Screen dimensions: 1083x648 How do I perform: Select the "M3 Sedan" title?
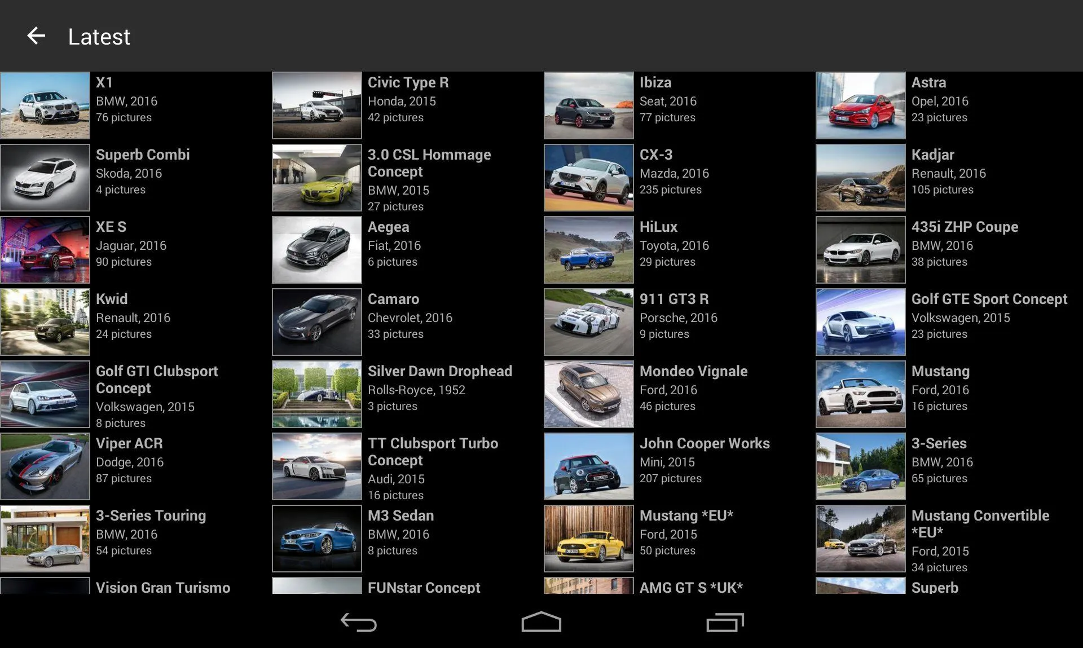[401, 515]
